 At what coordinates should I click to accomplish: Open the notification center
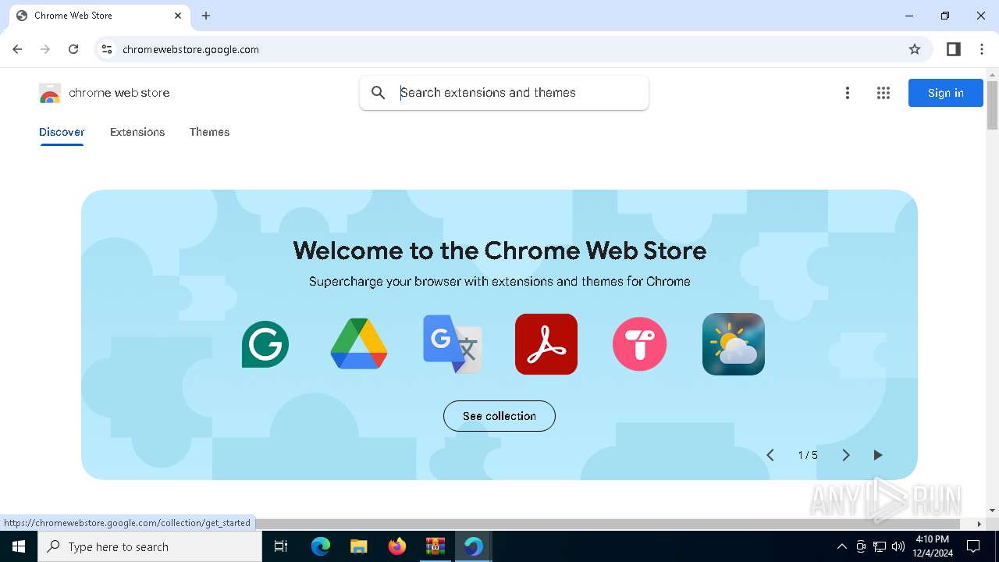[973, 546]
